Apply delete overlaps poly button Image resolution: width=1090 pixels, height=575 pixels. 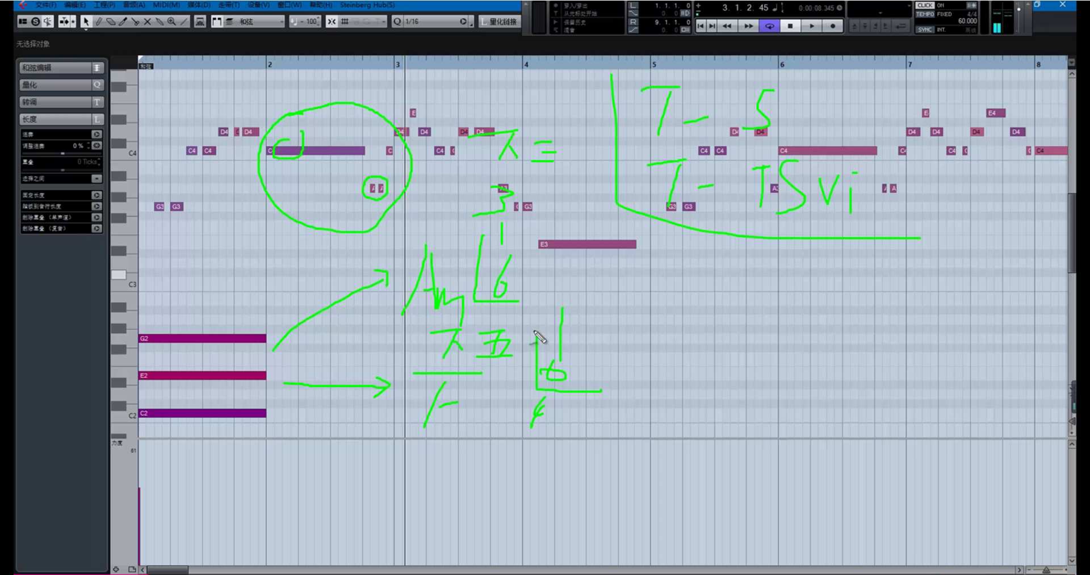[97, 228]
